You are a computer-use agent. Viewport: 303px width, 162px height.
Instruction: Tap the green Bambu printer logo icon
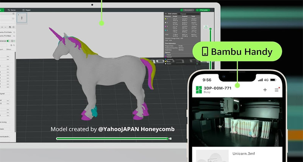pos(199,90)
